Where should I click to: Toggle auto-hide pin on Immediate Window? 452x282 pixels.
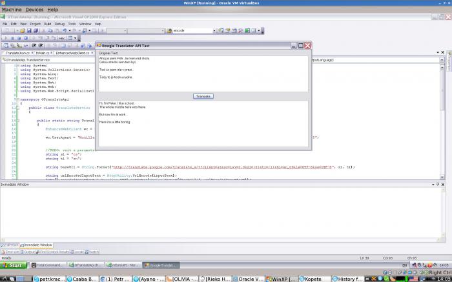pos(438,185)
